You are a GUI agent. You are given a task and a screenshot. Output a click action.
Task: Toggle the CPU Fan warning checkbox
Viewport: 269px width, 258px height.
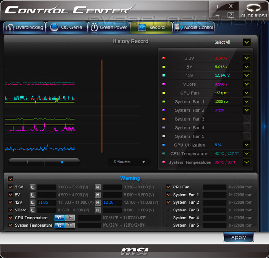(168, 187)
